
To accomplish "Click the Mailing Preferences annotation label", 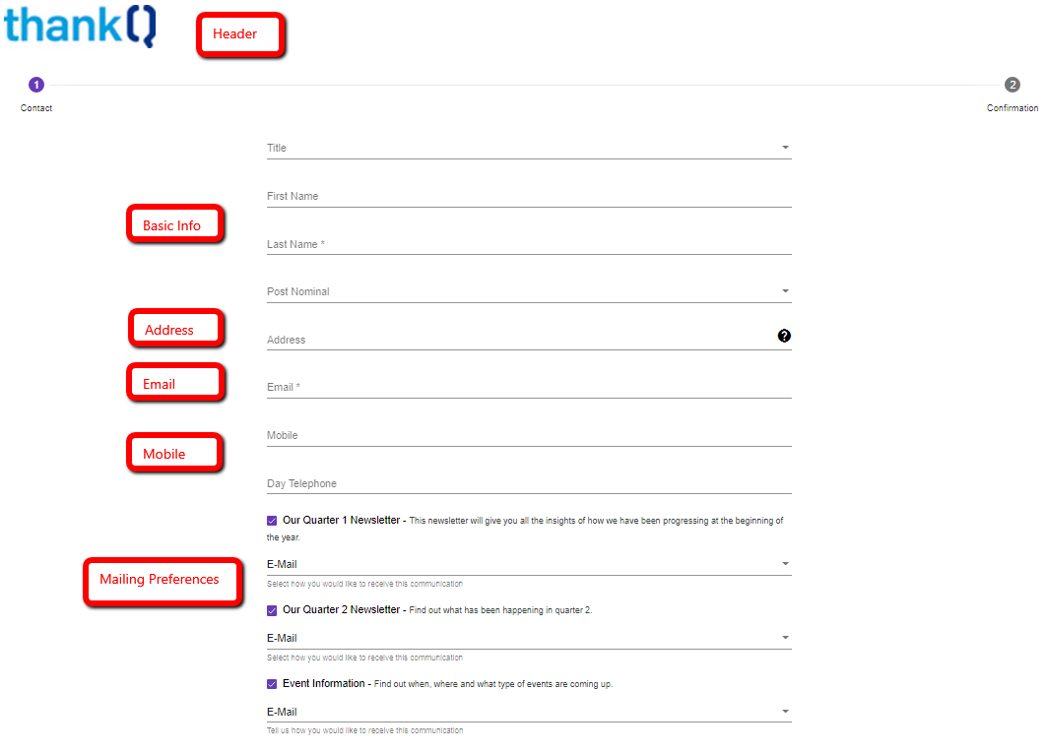I will click(162, 581).
